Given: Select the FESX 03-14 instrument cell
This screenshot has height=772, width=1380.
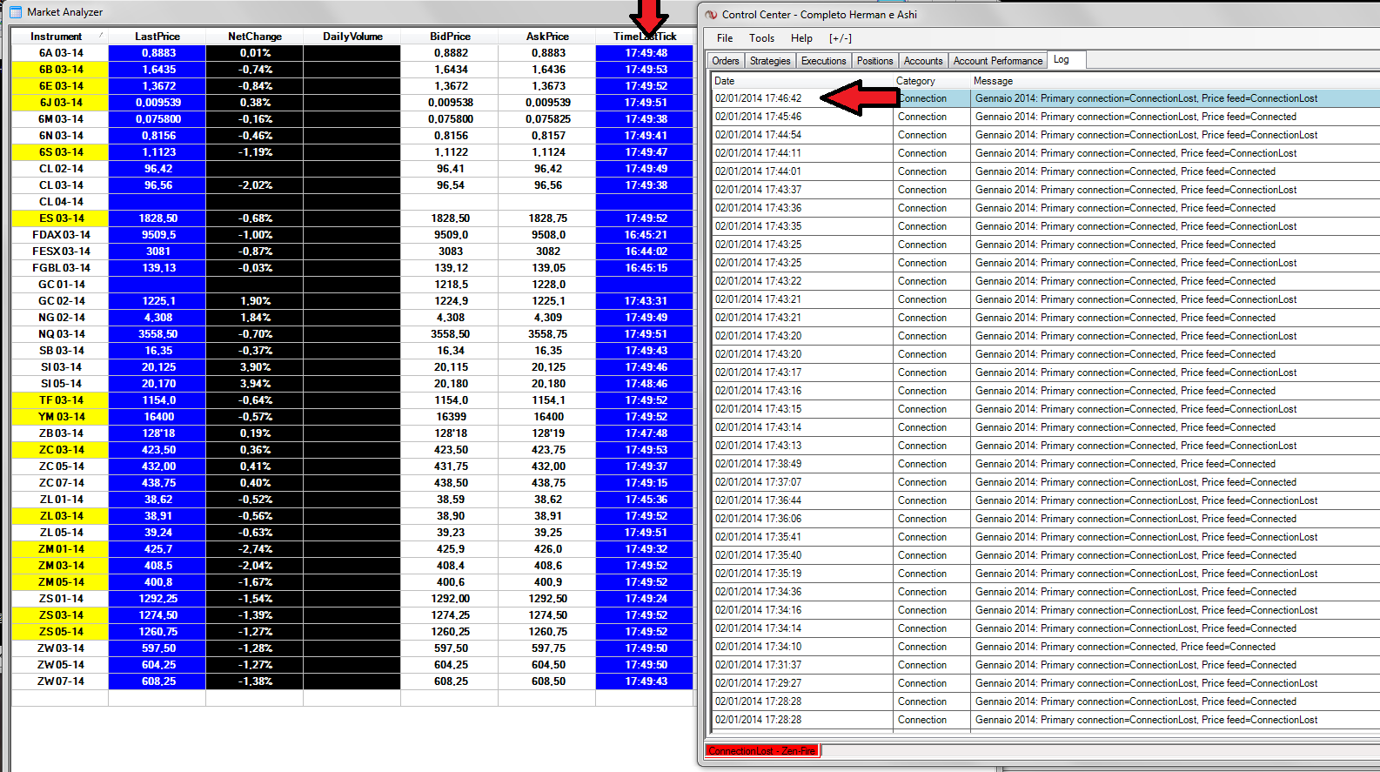Looking at the screenshot, I should coord(60,252).
